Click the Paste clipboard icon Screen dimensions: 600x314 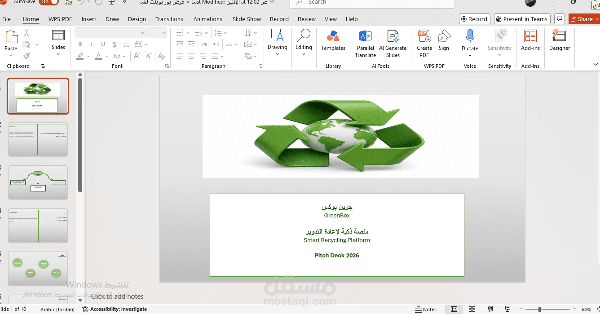pyautogui.click(x=11, y=37)
